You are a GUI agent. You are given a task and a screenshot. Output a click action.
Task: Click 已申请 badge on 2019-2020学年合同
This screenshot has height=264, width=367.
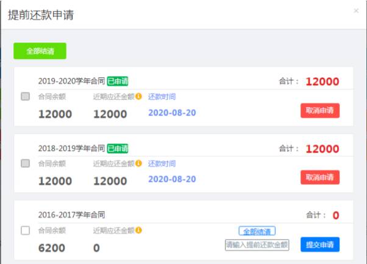[x=118, y=81]
